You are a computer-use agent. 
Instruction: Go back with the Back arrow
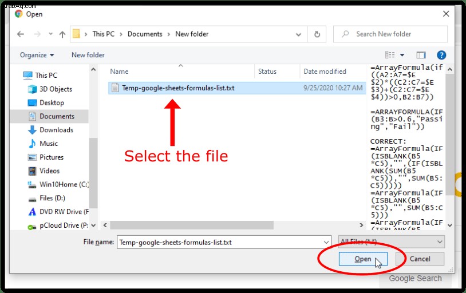(21, 34)
